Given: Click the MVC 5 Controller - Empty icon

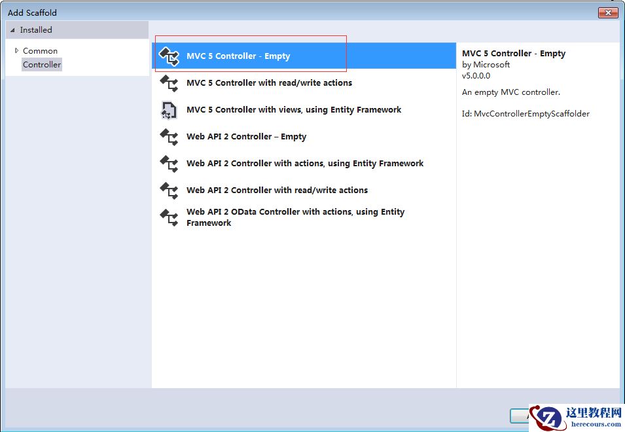Looking at the screenshot, I should point(169,56).
